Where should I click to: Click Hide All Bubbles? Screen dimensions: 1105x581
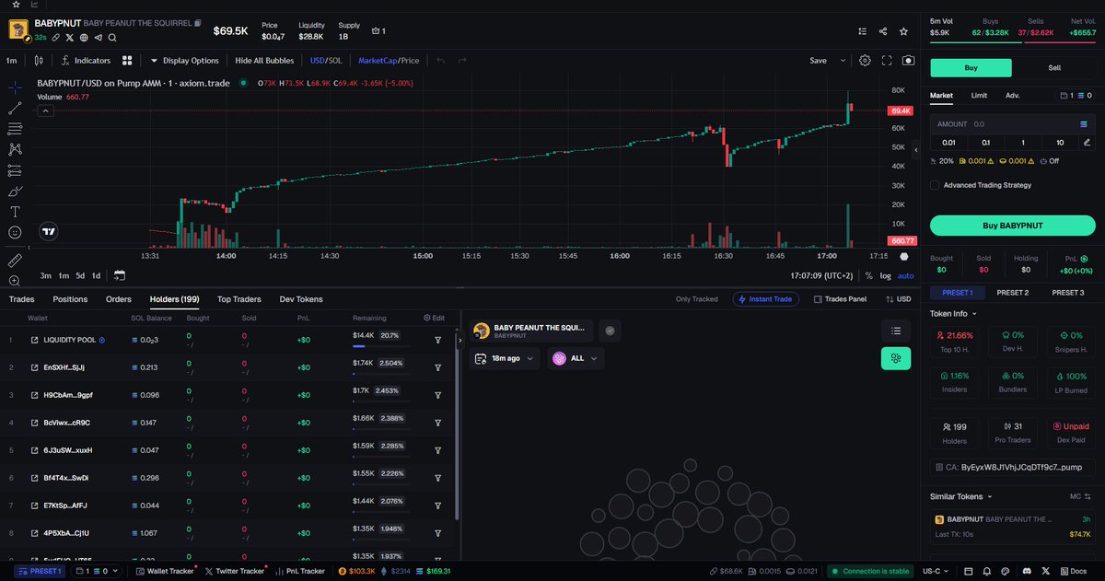click(x=265, y=61)
